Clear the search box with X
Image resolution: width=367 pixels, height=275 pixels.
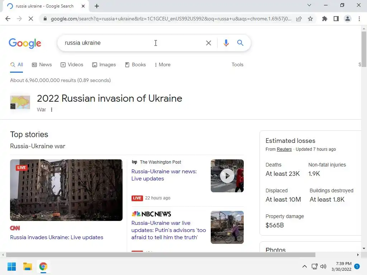pyautogui.click(x=208, y=43)
